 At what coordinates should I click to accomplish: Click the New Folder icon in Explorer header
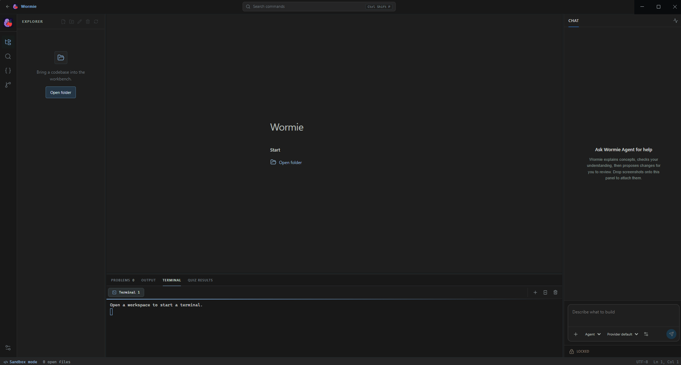[x=72, y=22]
